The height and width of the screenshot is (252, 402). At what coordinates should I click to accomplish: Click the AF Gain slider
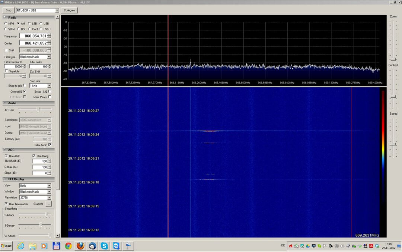(35, 109)
